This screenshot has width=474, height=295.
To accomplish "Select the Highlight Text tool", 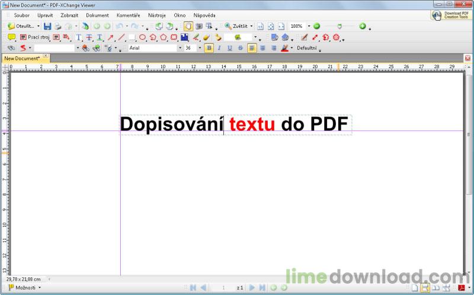I will click(x=79, y=37).
